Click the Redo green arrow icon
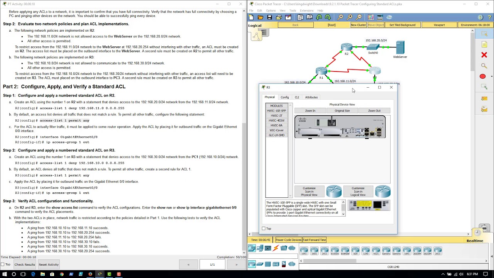The height and width of the screenshot is (278, 494). coord(328,17)
